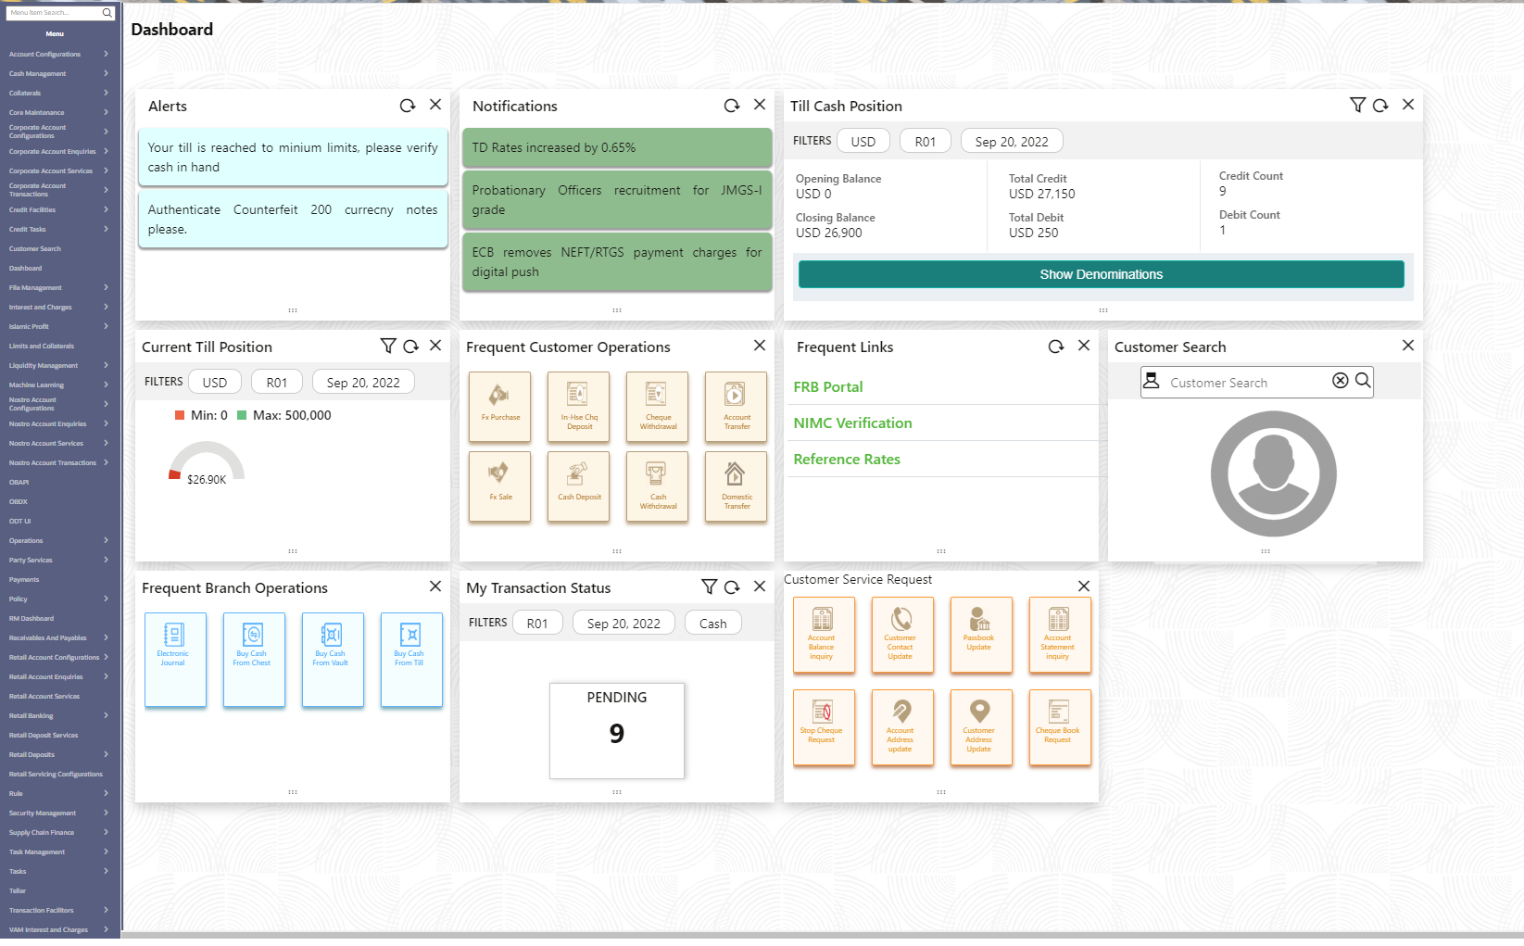Close the Customer Service Request widget
Image resolution: width=1524 pixels, height=946 pixels.
1084,587
